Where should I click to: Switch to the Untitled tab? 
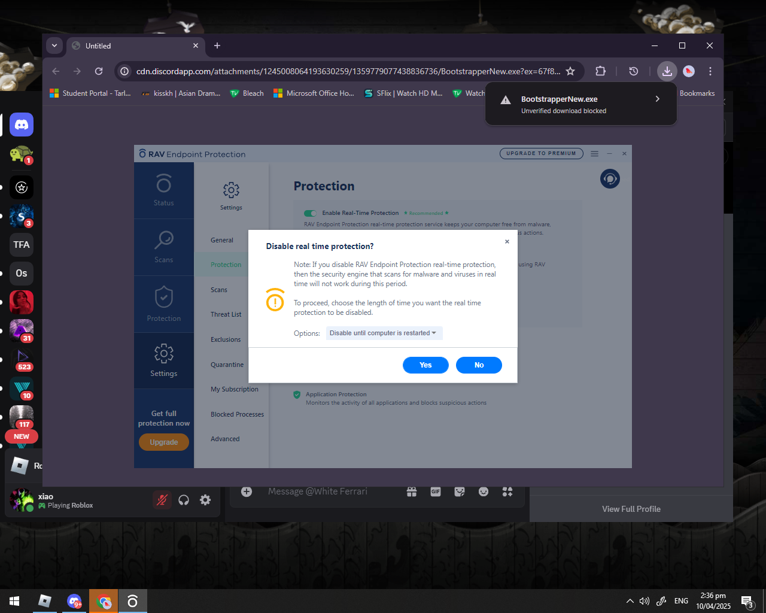135,45
